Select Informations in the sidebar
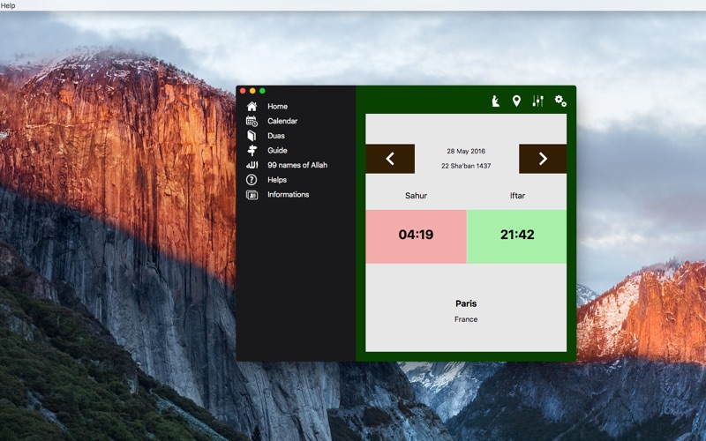This screenshot has height=441, width=706. pyautogui.click(x=289, y=194)
